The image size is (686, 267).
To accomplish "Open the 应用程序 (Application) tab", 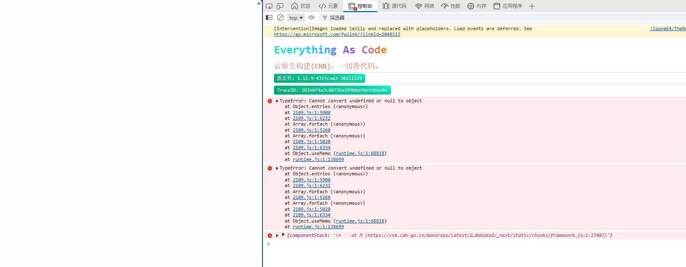I will (x=508, y=6).
